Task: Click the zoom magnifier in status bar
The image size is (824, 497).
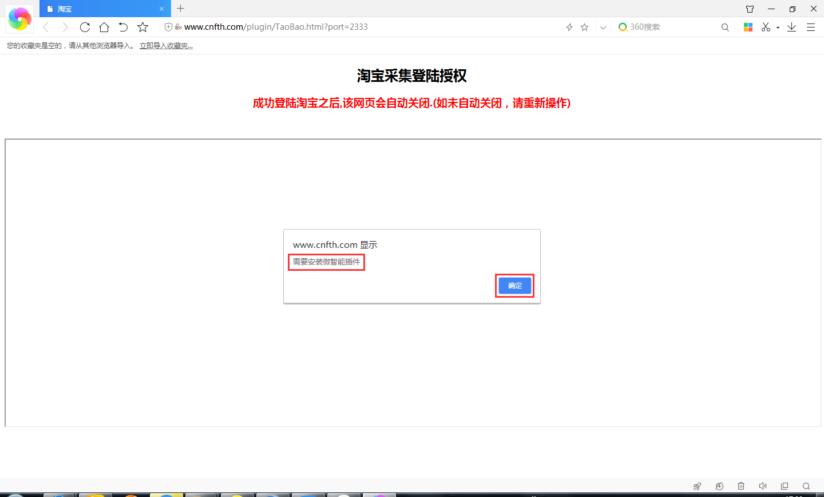Action: click(806, 486)
